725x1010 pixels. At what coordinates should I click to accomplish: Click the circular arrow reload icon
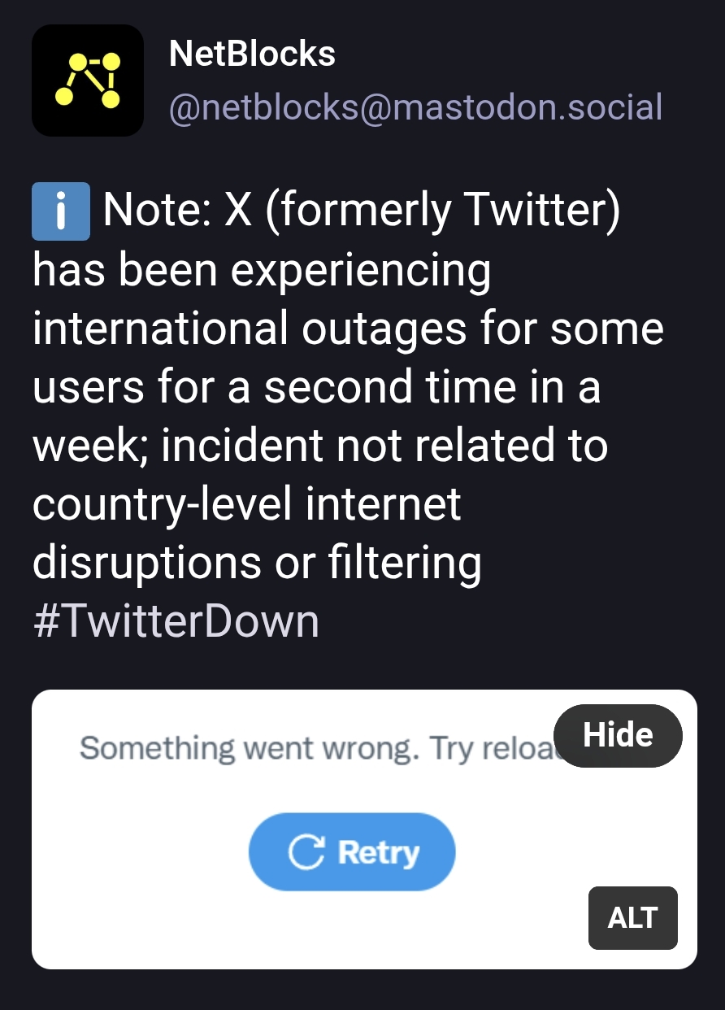(306, 851)
